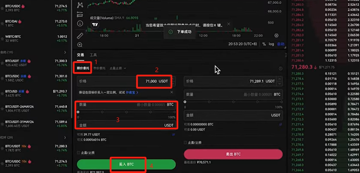Expand the 止盈止损 order type dropdown
360x173 pixels.
(118, 68)
